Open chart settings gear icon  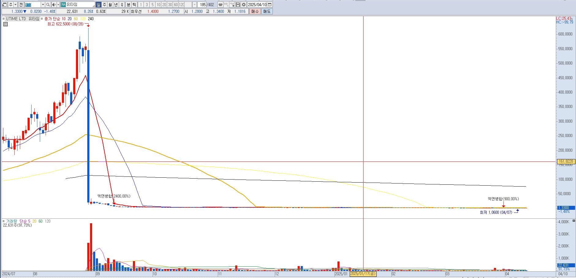coord(244,5)
